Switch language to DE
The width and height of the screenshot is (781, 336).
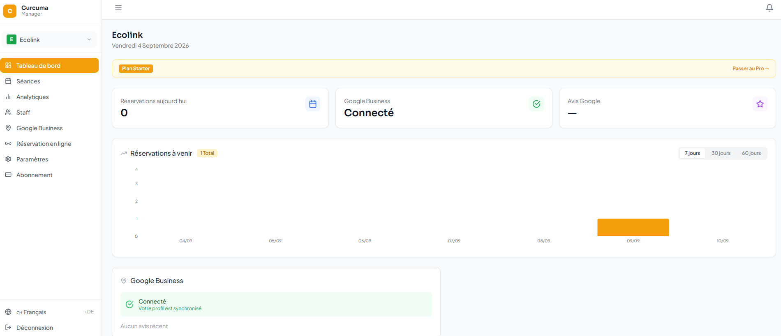(x=88, y=312)
